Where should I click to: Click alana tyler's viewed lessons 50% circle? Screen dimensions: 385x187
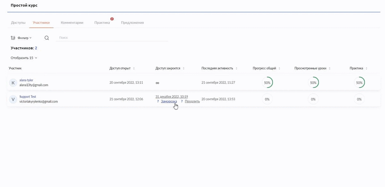coord(313,82)
